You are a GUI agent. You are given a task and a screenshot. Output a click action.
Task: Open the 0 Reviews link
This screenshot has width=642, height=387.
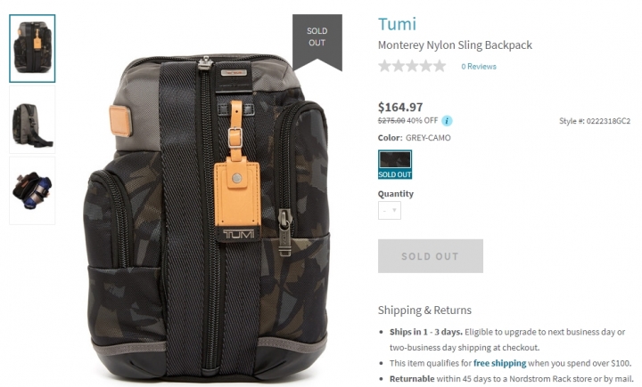click(479, 66)
